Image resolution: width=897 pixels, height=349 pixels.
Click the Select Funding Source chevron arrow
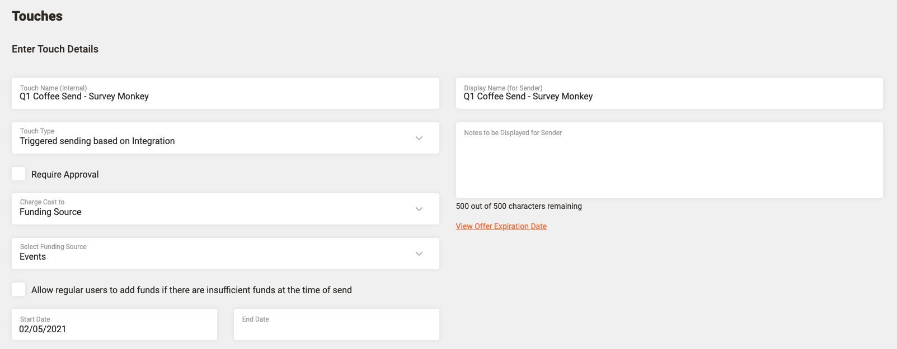pos(419,254)
